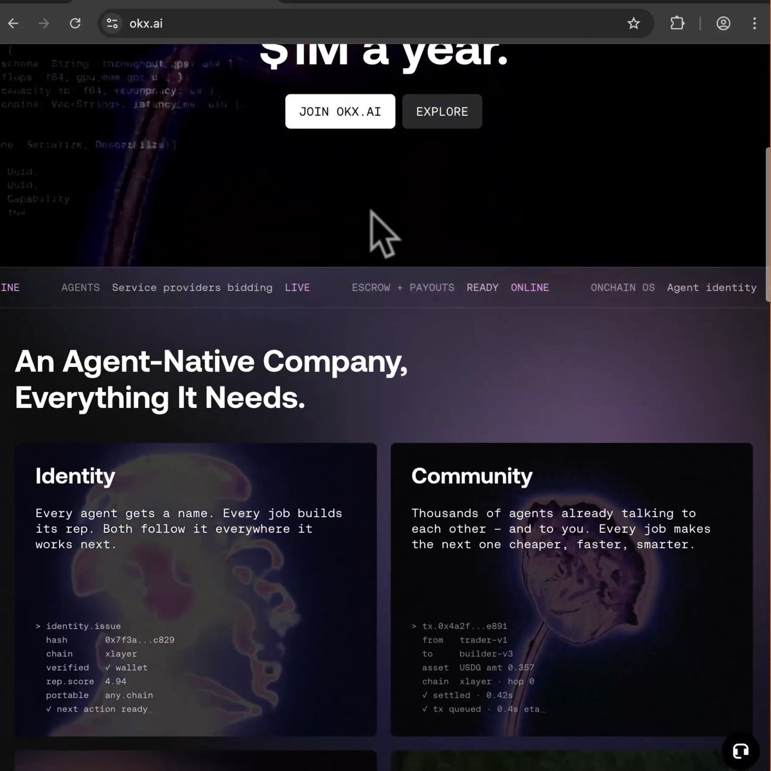The width and height of the screenshot is (771, 771).
Task: Click the page vertical scrollbar
Action: (768, 225)
